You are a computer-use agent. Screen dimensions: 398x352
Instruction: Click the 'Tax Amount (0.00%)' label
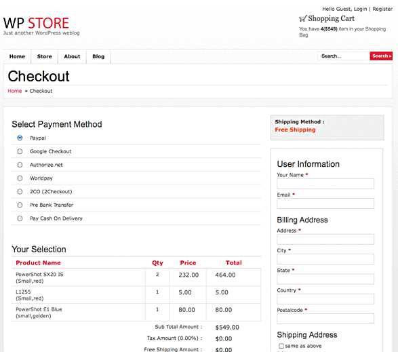click(175, 338)
